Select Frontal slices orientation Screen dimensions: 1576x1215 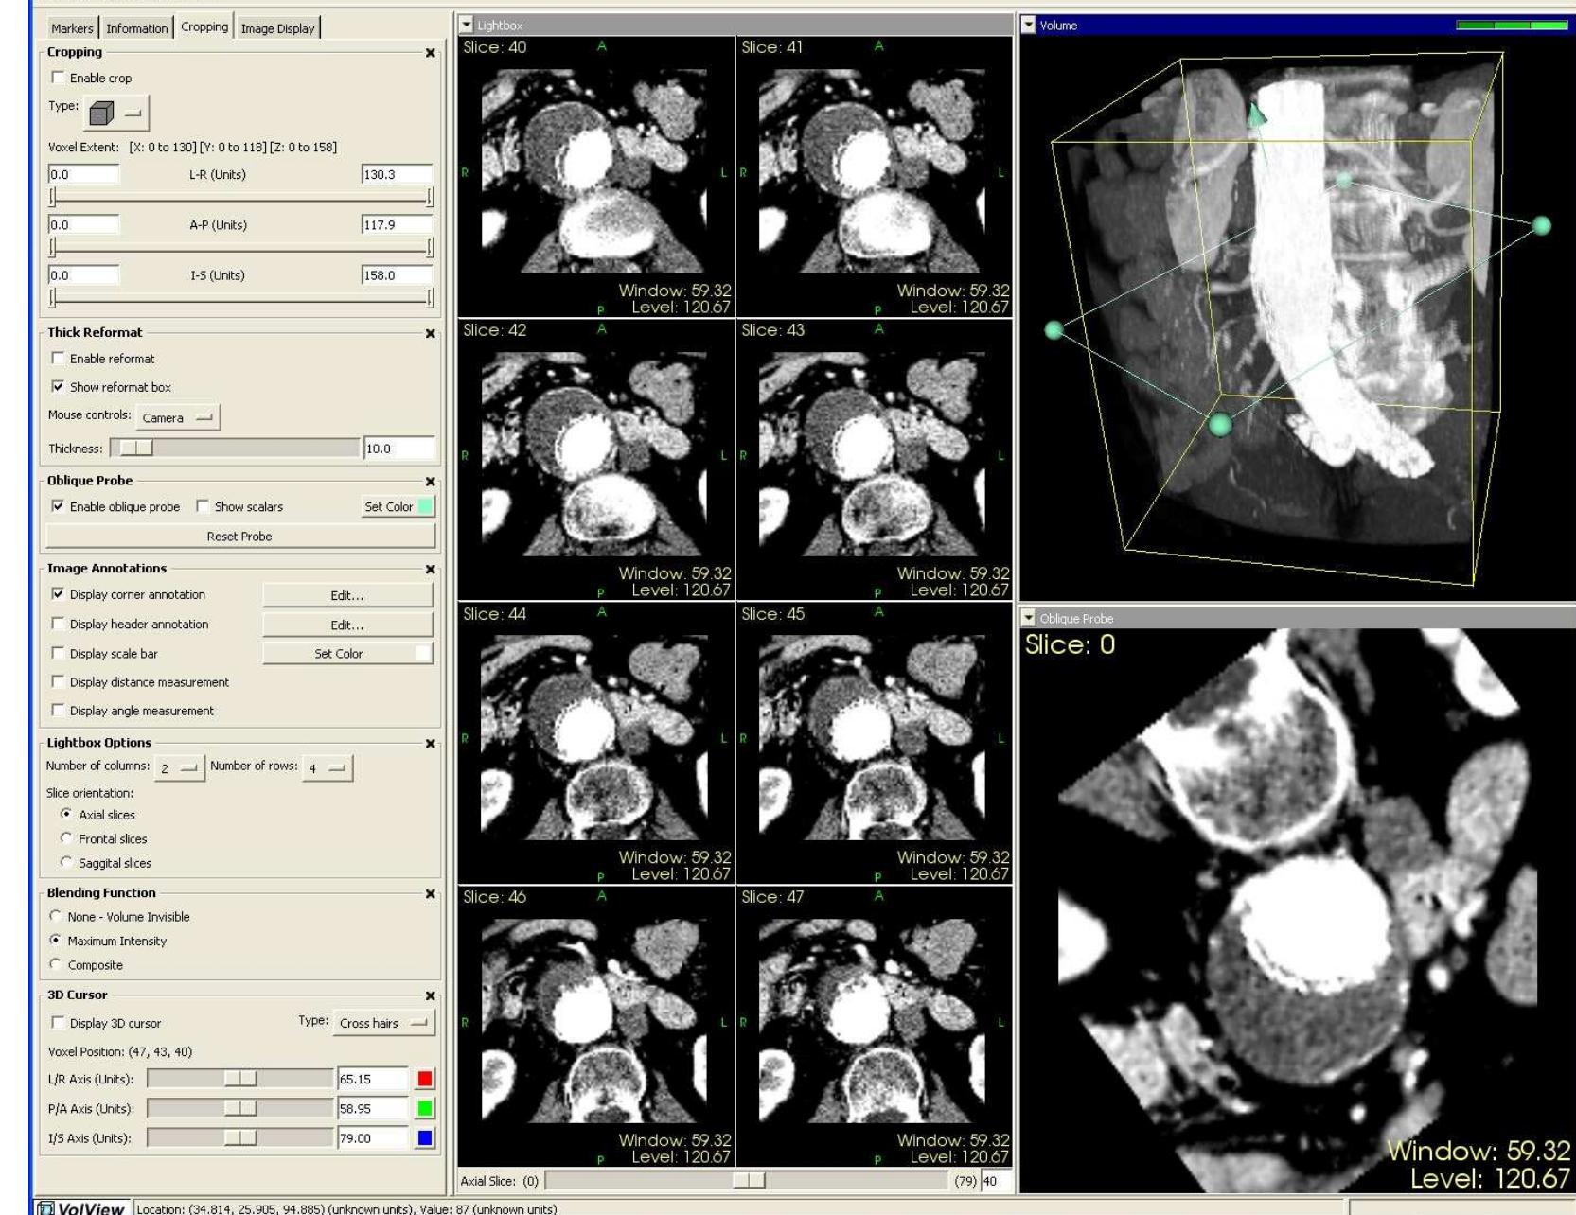tap(65, 837)
